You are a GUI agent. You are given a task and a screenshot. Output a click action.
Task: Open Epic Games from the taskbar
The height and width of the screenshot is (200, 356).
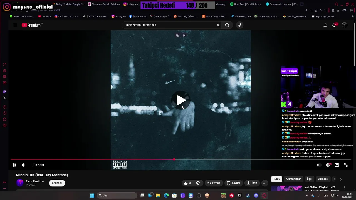point(239,196)
